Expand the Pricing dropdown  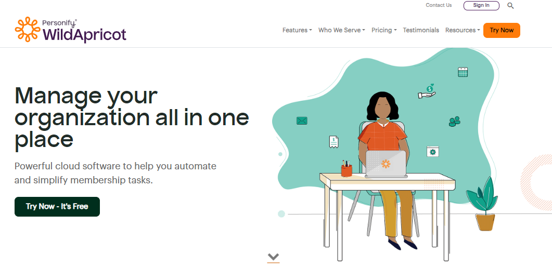click(x=384, y=30)
